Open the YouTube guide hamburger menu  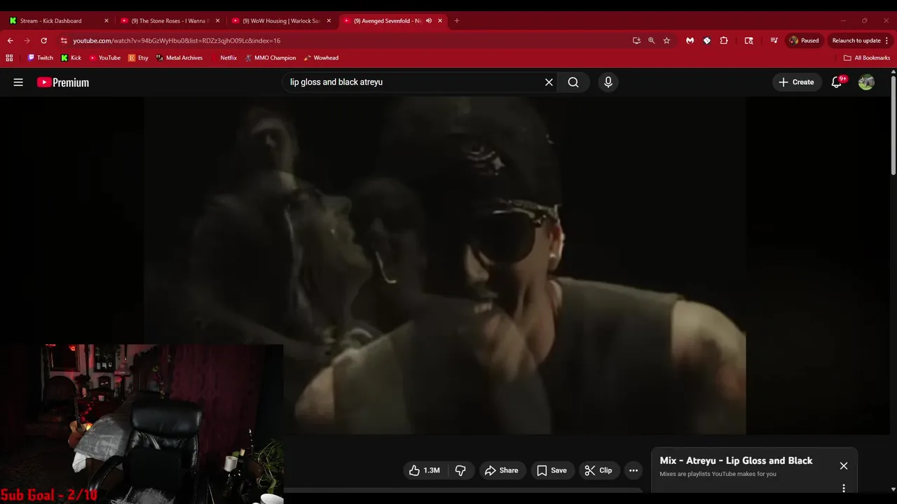click(x=18, y=83)
